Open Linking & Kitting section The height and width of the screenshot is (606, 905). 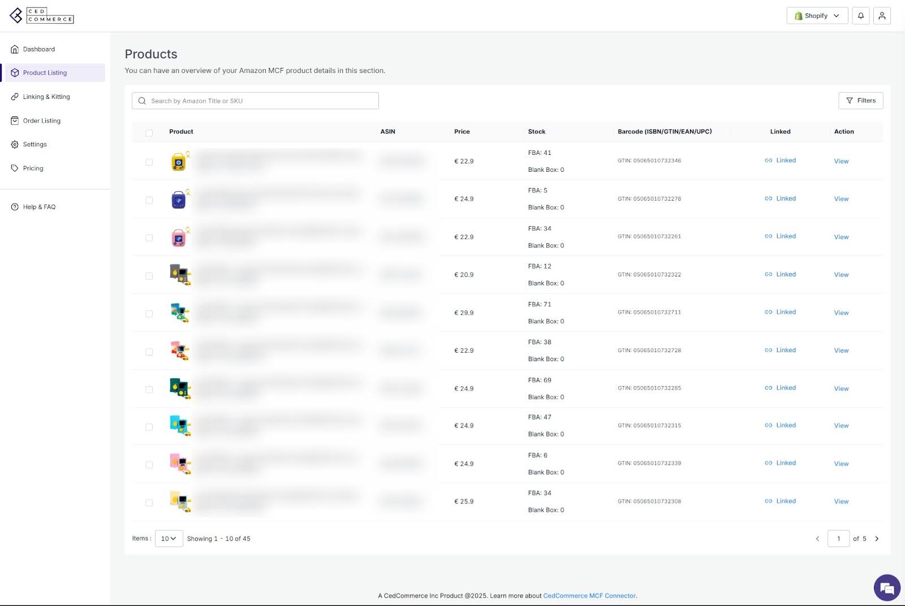point(46,97)
